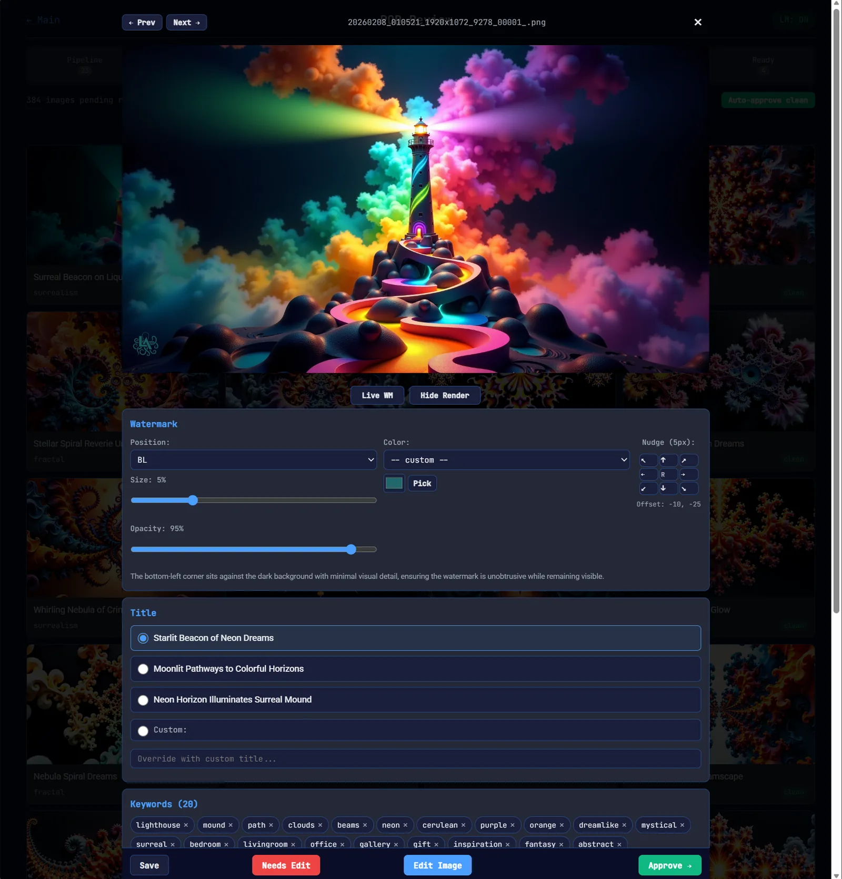This screenshot has width=842, height=879.
Task: Nudge watermark down-left with diagonal arrow
Action: click(648, 488)
